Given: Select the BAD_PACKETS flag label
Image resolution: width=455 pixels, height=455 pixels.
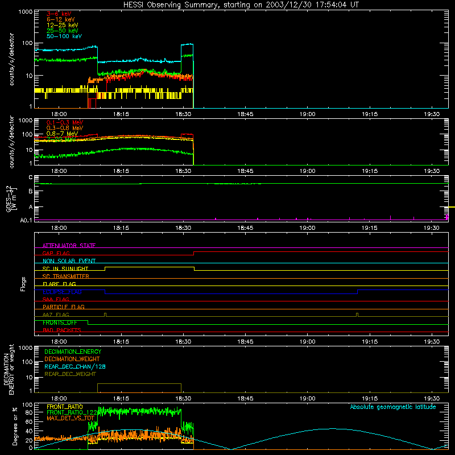Looking at the screenshot, I should [62, 330].
